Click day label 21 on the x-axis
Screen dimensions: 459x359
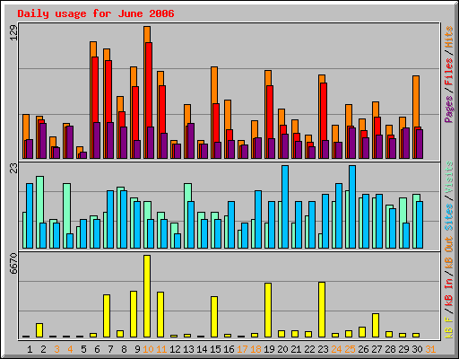(296, 349)
